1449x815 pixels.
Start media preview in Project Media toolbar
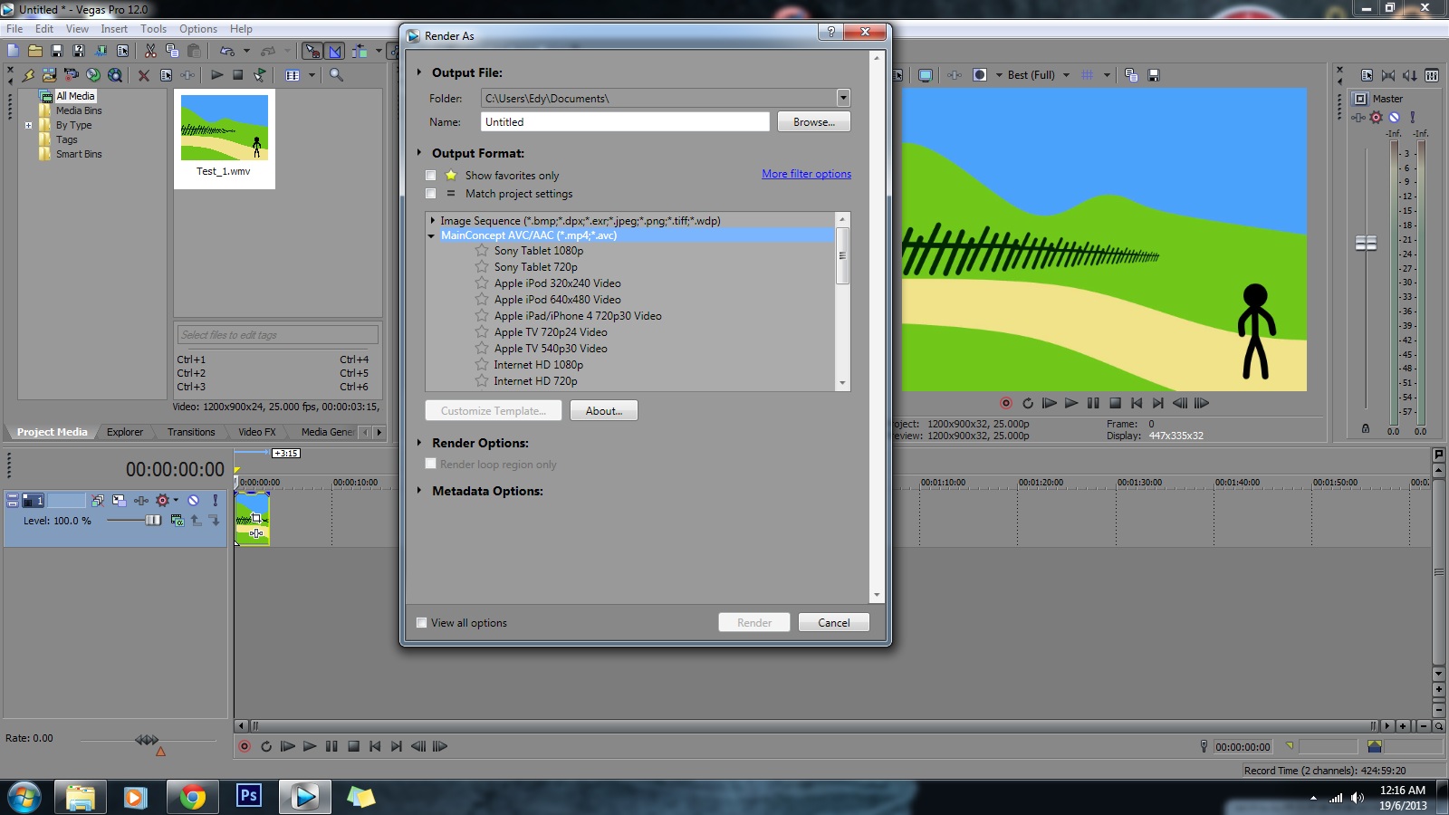(216, 75)
